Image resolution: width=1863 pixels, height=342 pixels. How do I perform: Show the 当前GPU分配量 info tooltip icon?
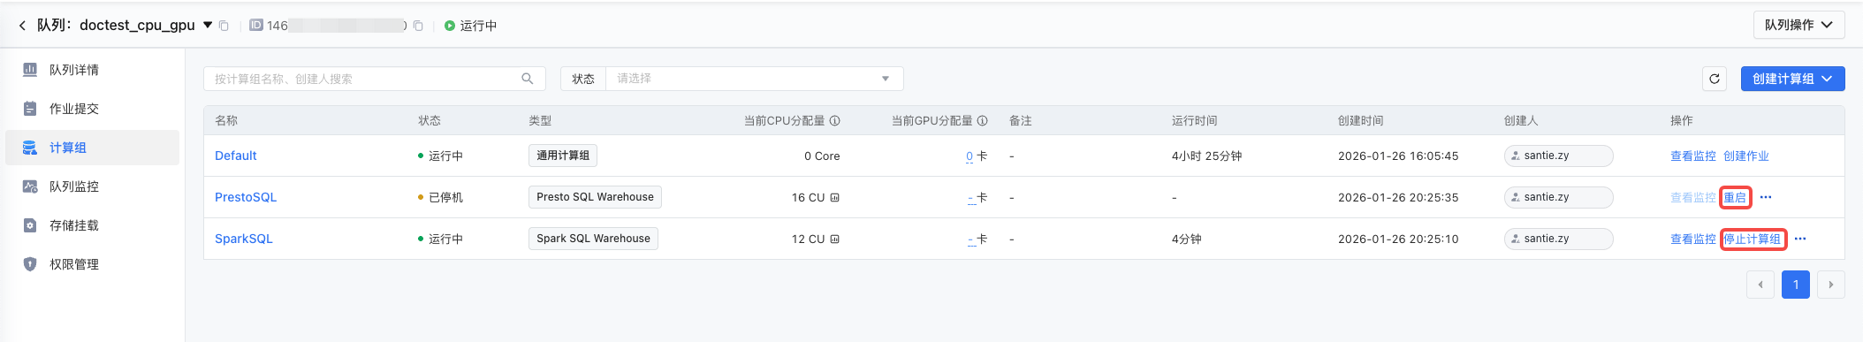pos(982,121)
